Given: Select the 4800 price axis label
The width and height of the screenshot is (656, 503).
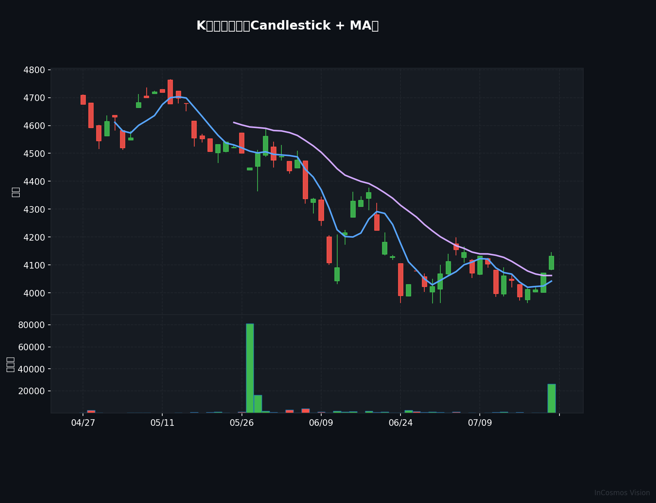Looking at the screenshot, I should (x=35, y=70).
